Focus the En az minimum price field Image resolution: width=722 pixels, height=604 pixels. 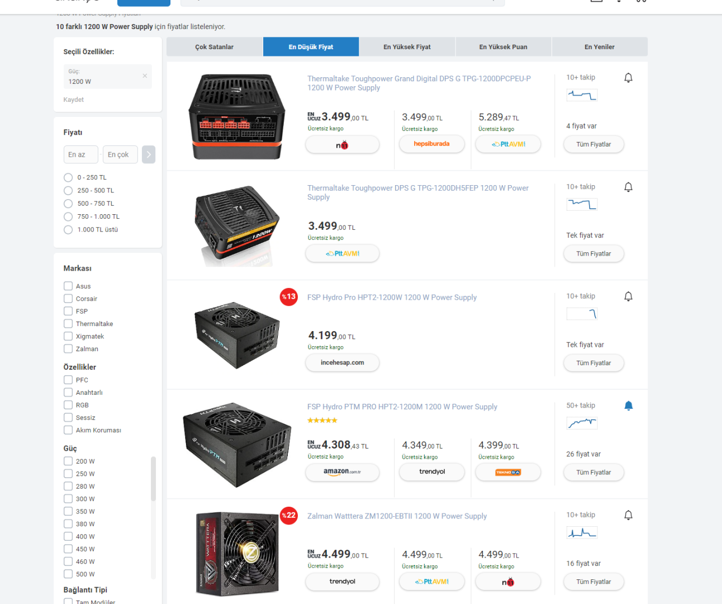(81, 154)
